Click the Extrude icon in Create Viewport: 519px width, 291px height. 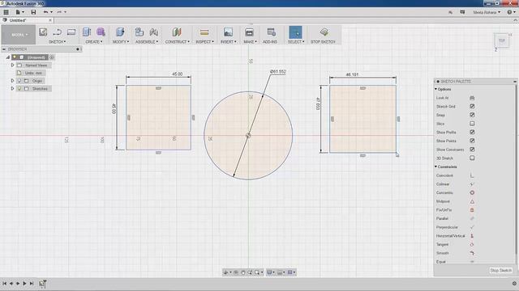coord(87,32)
